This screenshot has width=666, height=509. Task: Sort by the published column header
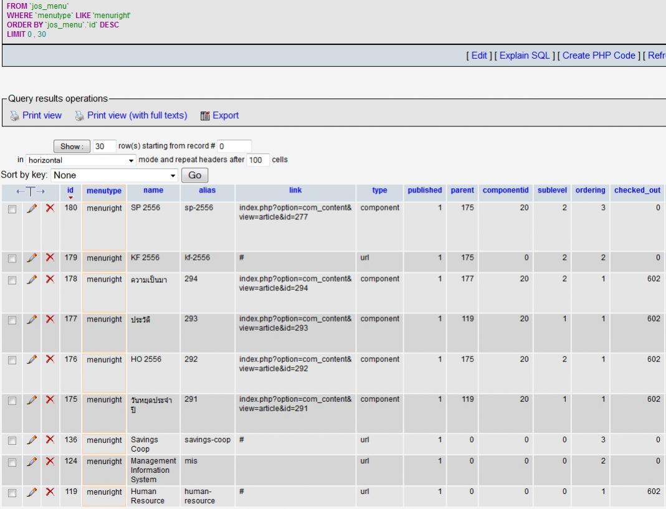point(425,191)
